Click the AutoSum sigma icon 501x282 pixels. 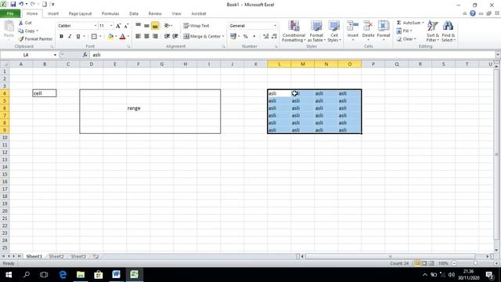pos(398,23)
